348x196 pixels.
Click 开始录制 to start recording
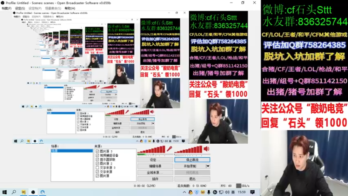coord(190,166)
